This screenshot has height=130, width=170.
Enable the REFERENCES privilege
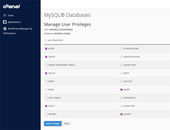122,98
